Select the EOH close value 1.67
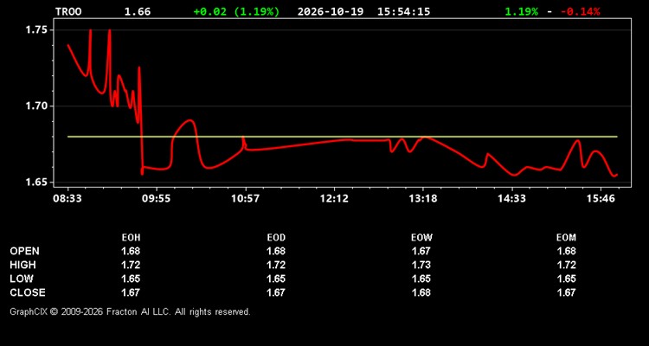This screenshot has height=346, width=649. click(x=131, y=292)
